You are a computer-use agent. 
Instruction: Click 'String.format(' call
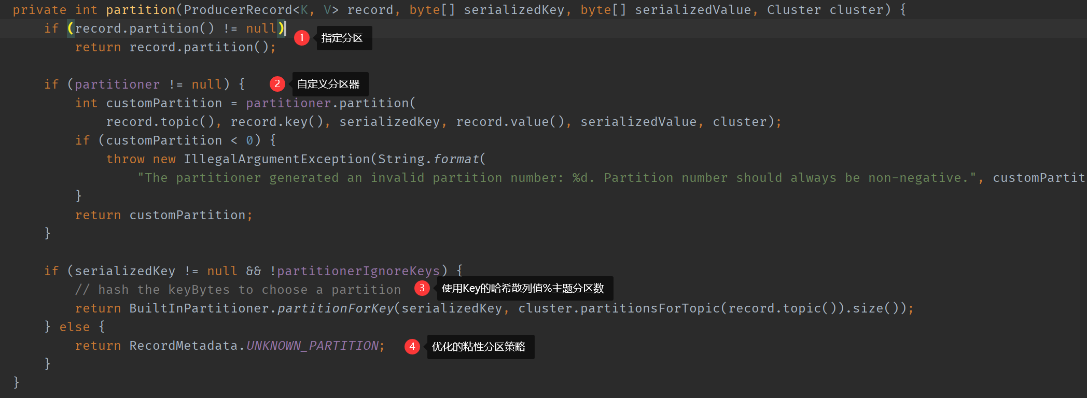click(x=432, y=159)
